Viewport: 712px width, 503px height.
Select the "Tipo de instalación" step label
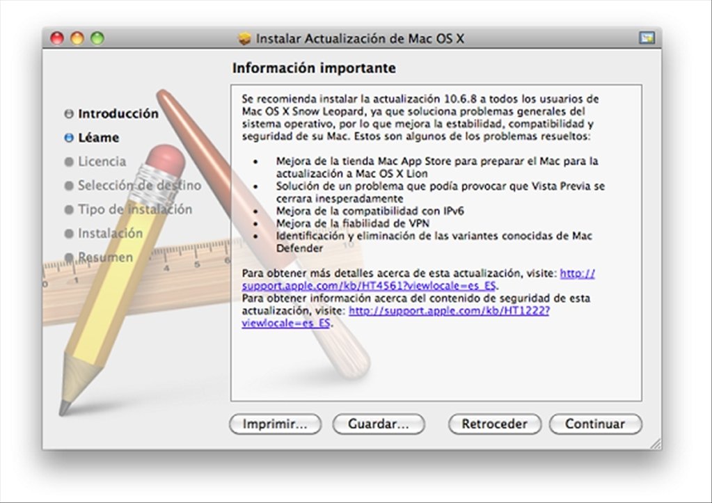coord(135,209)
